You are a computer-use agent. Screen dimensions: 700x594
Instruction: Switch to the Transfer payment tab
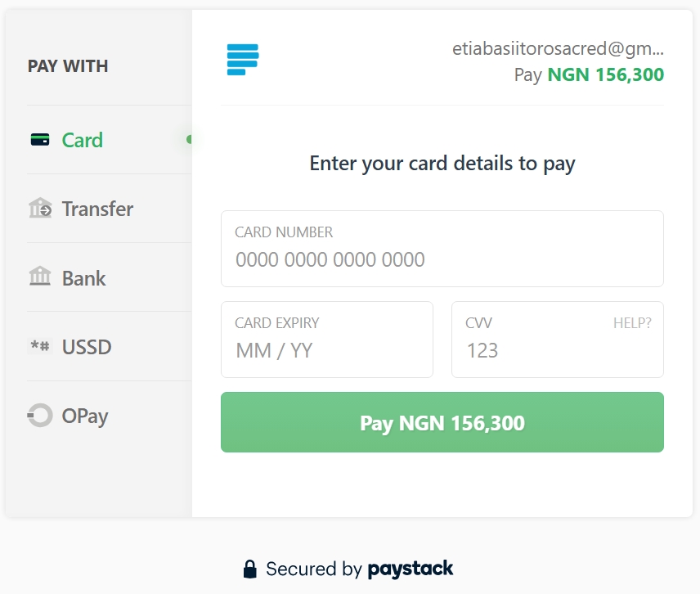point(97,209)
